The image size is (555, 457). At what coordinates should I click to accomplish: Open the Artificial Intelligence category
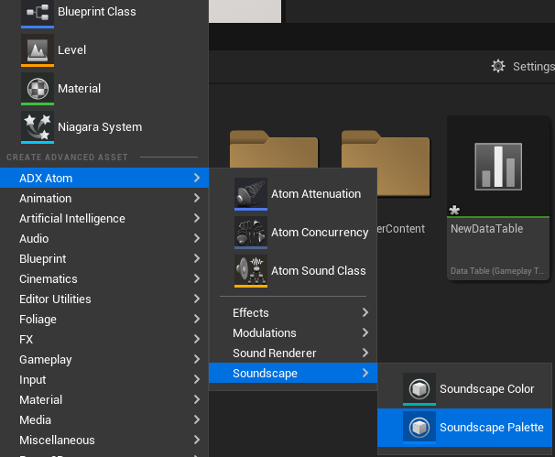click(x=104, y=219)
